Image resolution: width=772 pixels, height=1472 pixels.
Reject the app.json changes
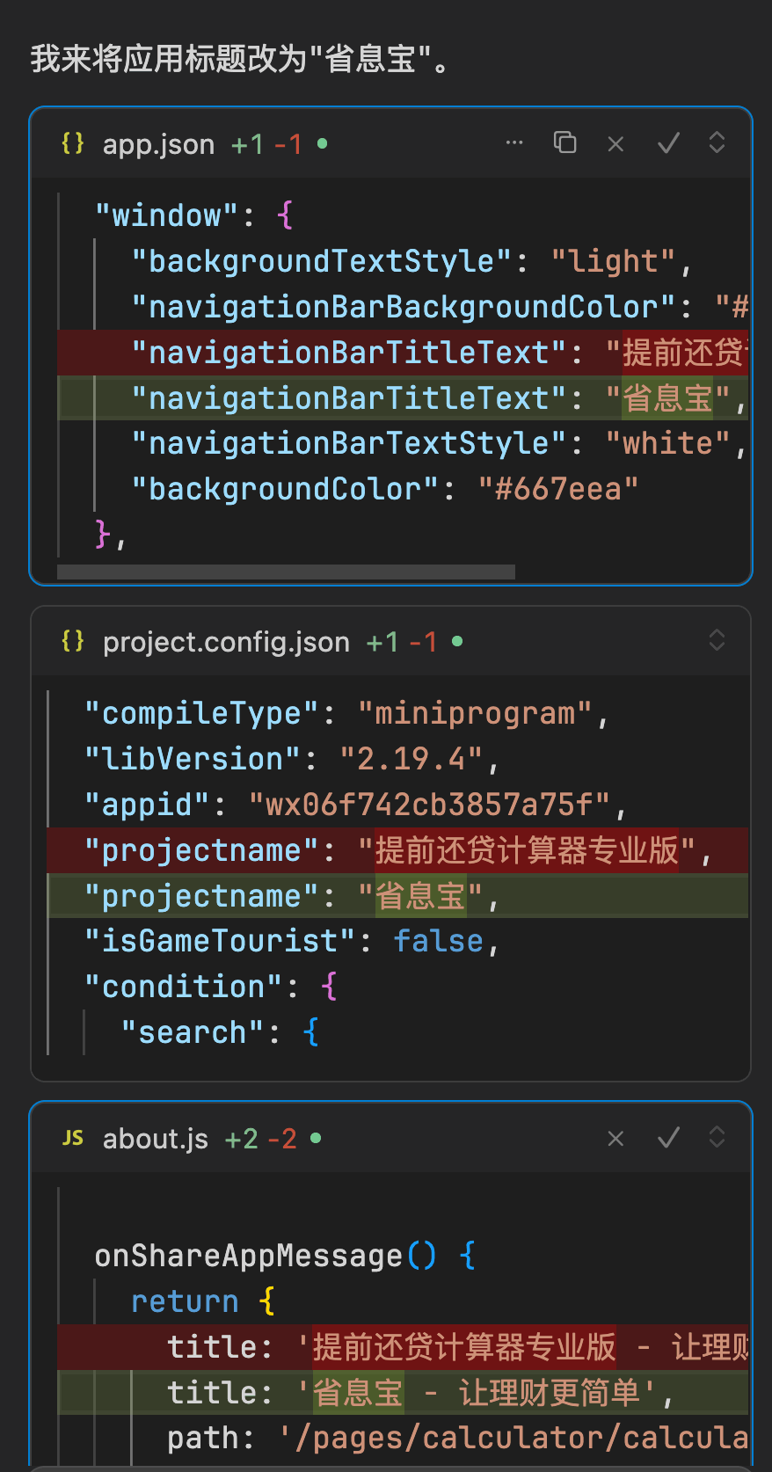(x=615, y=143)
